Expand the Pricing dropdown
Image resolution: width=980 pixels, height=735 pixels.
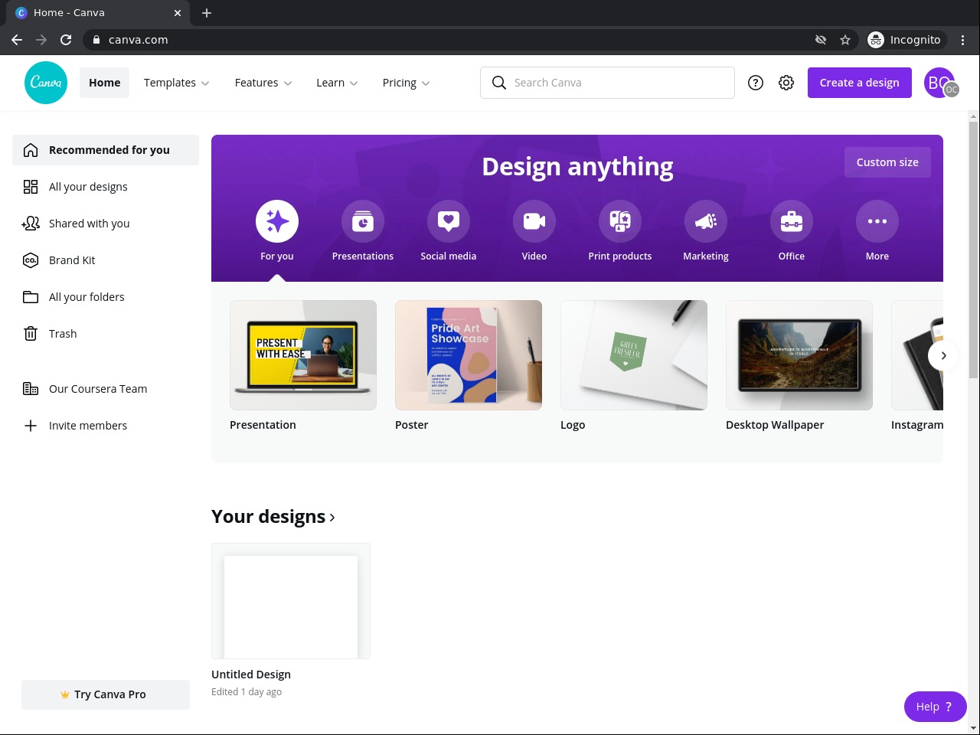pos(406,83)
